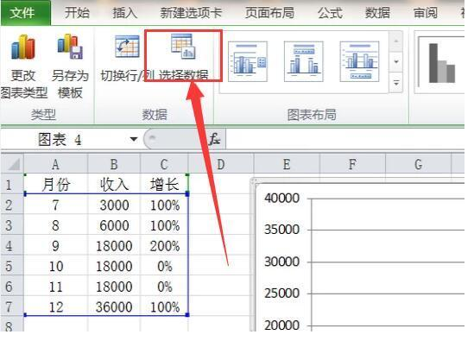Screen dimensions: 474x341
Task: Click chart axis label 35000
Action: tap(281, 230)
